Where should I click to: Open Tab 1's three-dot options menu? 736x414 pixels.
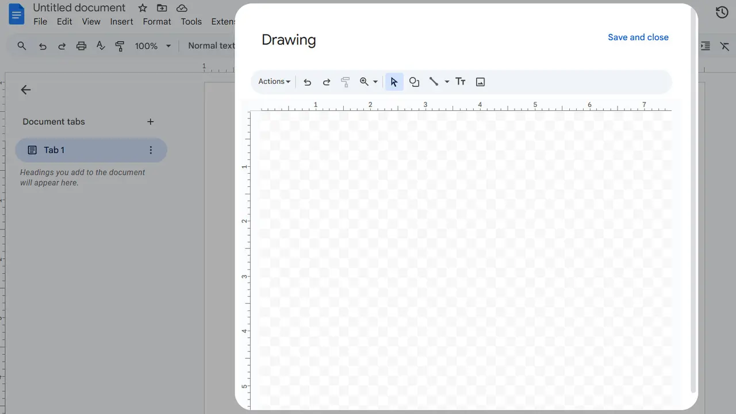151,149
